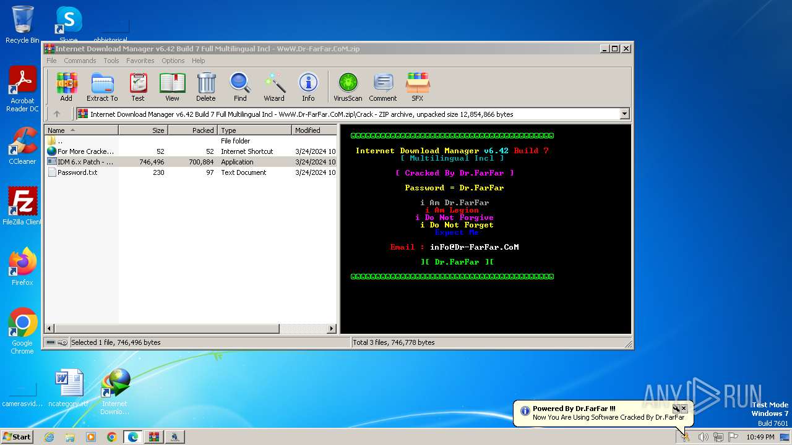
Task: Go up one folder level arrow
Action: click(x=57, y=114)
